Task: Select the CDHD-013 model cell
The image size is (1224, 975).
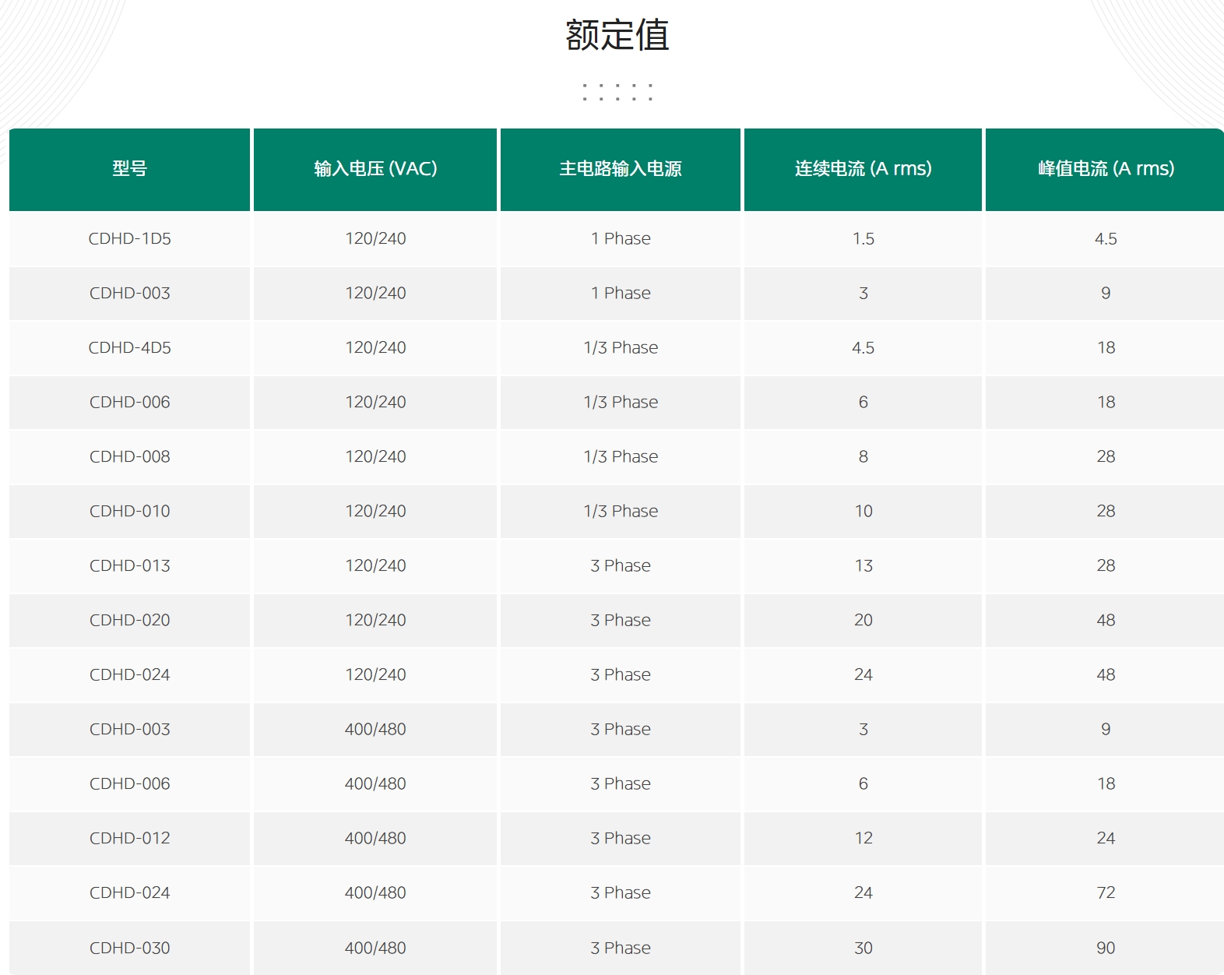Action: [129, 566]
